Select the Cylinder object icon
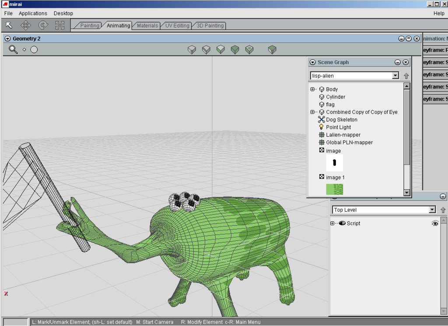Image resolution: width=448 pixels, height=326 pixels. [322, 97]
